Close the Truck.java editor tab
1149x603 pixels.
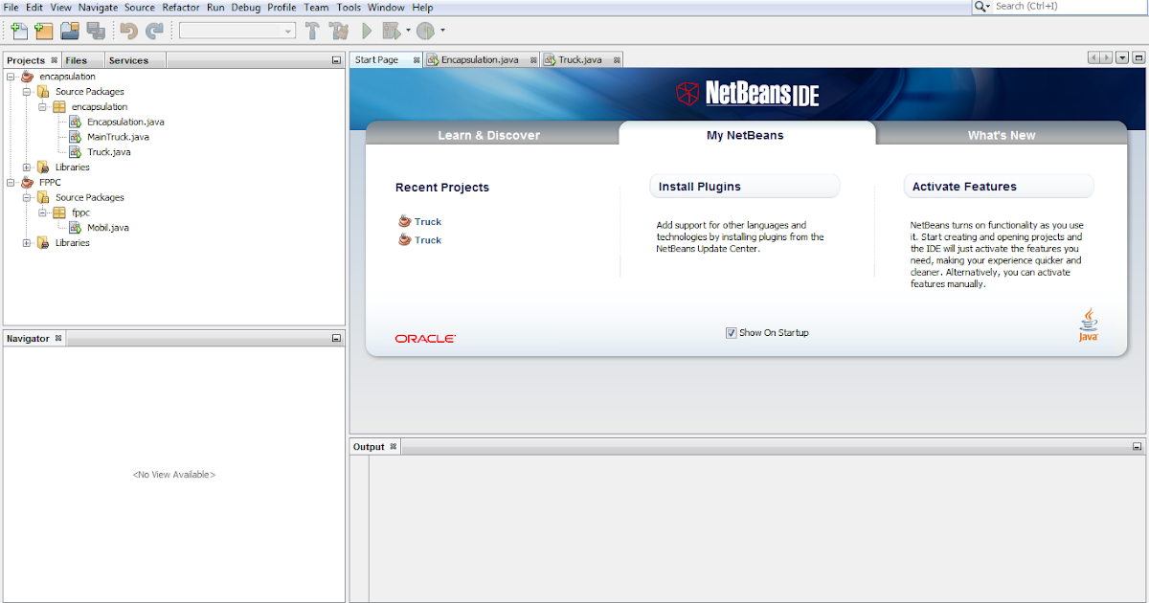(618, 59)
